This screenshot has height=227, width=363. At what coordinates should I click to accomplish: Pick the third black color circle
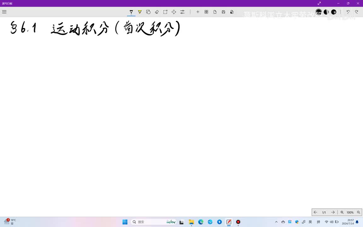[x=334, y=12]
